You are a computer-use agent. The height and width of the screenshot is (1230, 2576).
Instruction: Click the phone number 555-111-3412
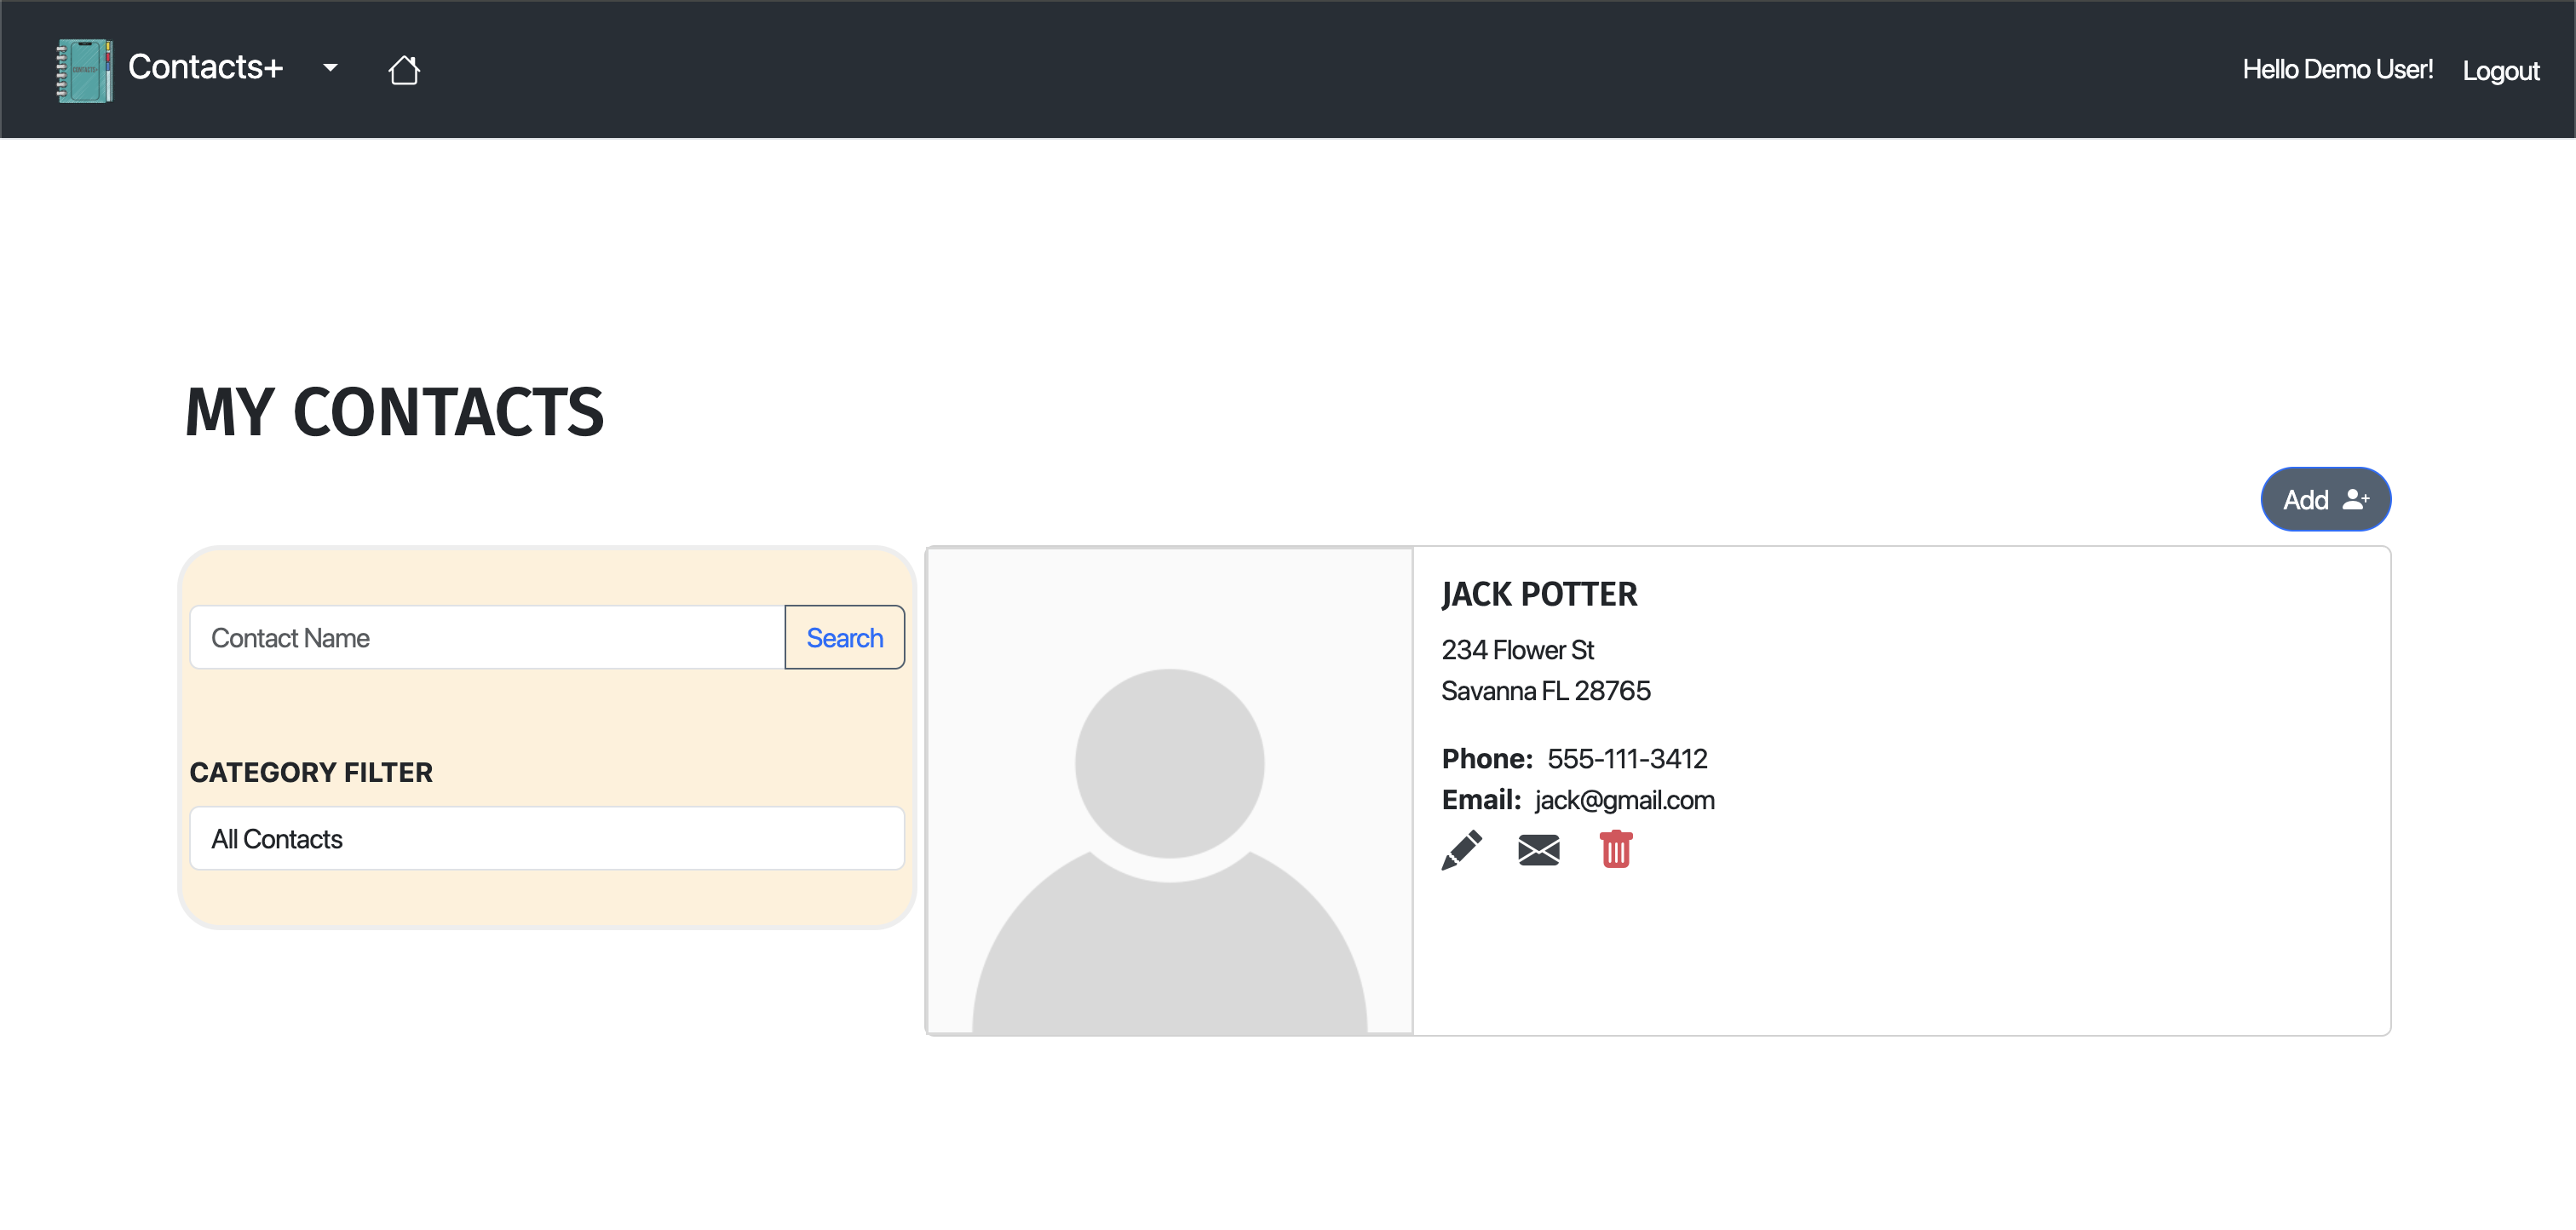(x=1627, y=758)
